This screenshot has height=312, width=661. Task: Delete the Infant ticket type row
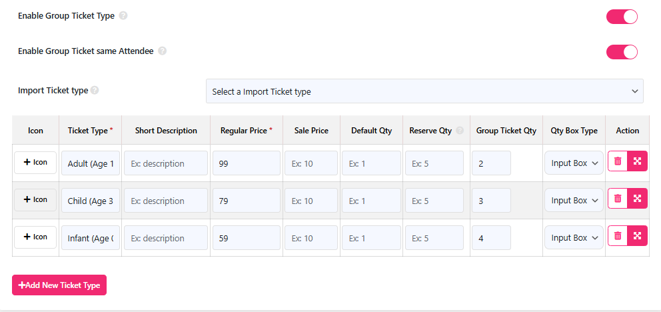point(618,236)
